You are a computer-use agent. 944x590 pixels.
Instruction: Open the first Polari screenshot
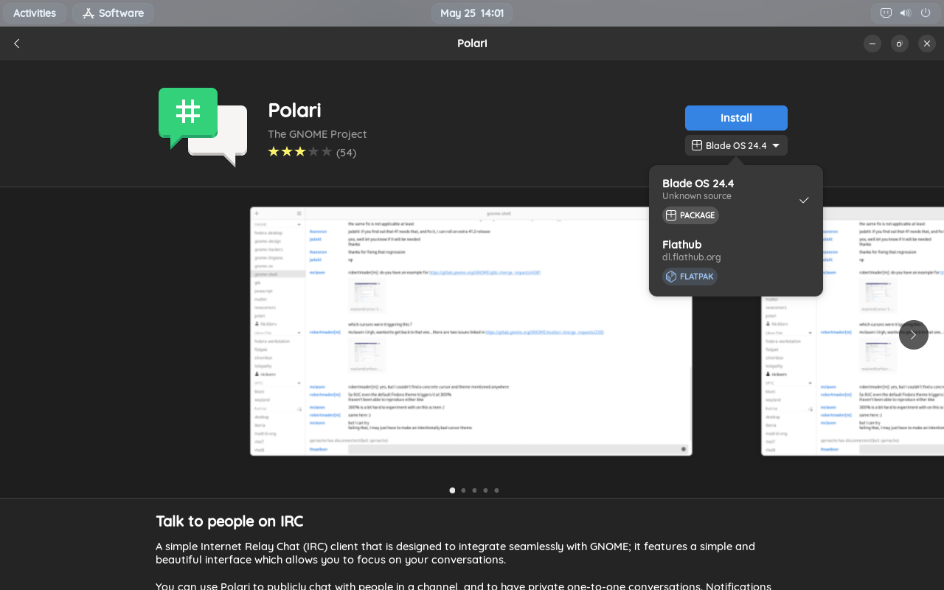(471, 331)
